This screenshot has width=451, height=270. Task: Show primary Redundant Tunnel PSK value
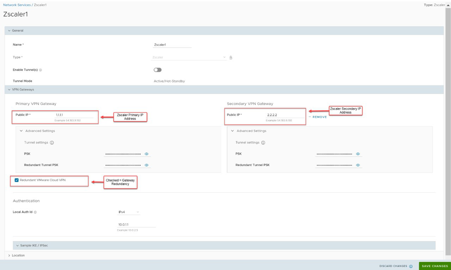(147, 165)
